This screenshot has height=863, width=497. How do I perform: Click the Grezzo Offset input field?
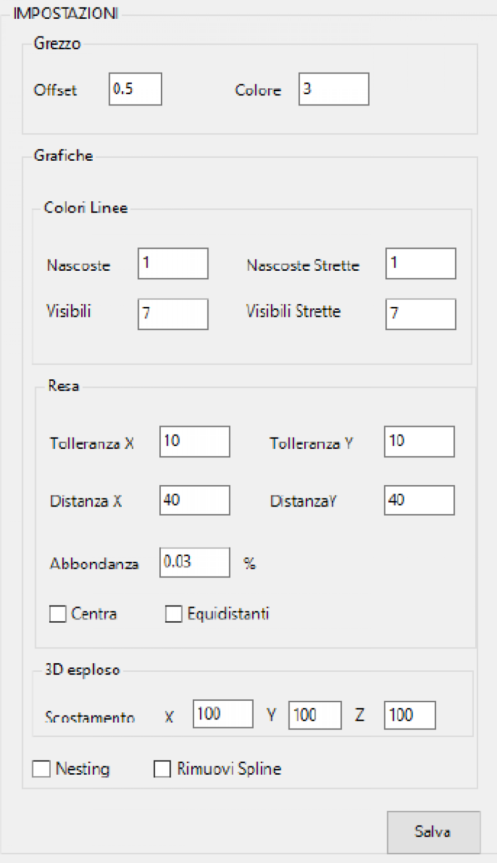point(135,89)
